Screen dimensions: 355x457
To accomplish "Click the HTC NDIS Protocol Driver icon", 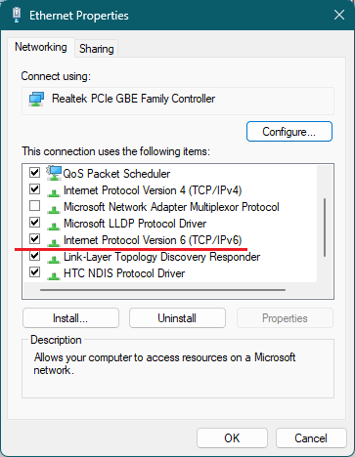I will [54, 275].
